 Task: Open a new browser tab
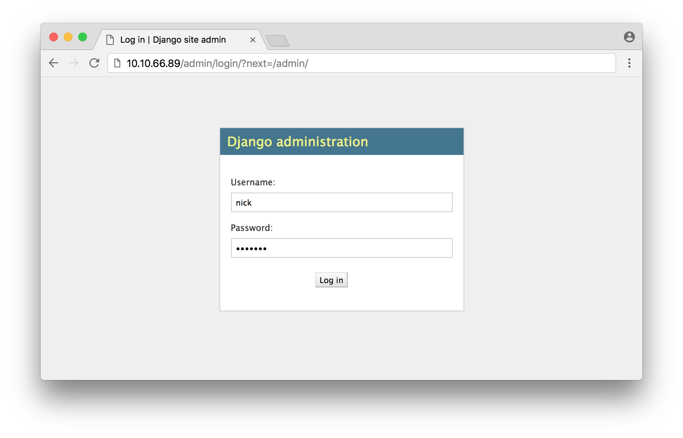(277, 41)
